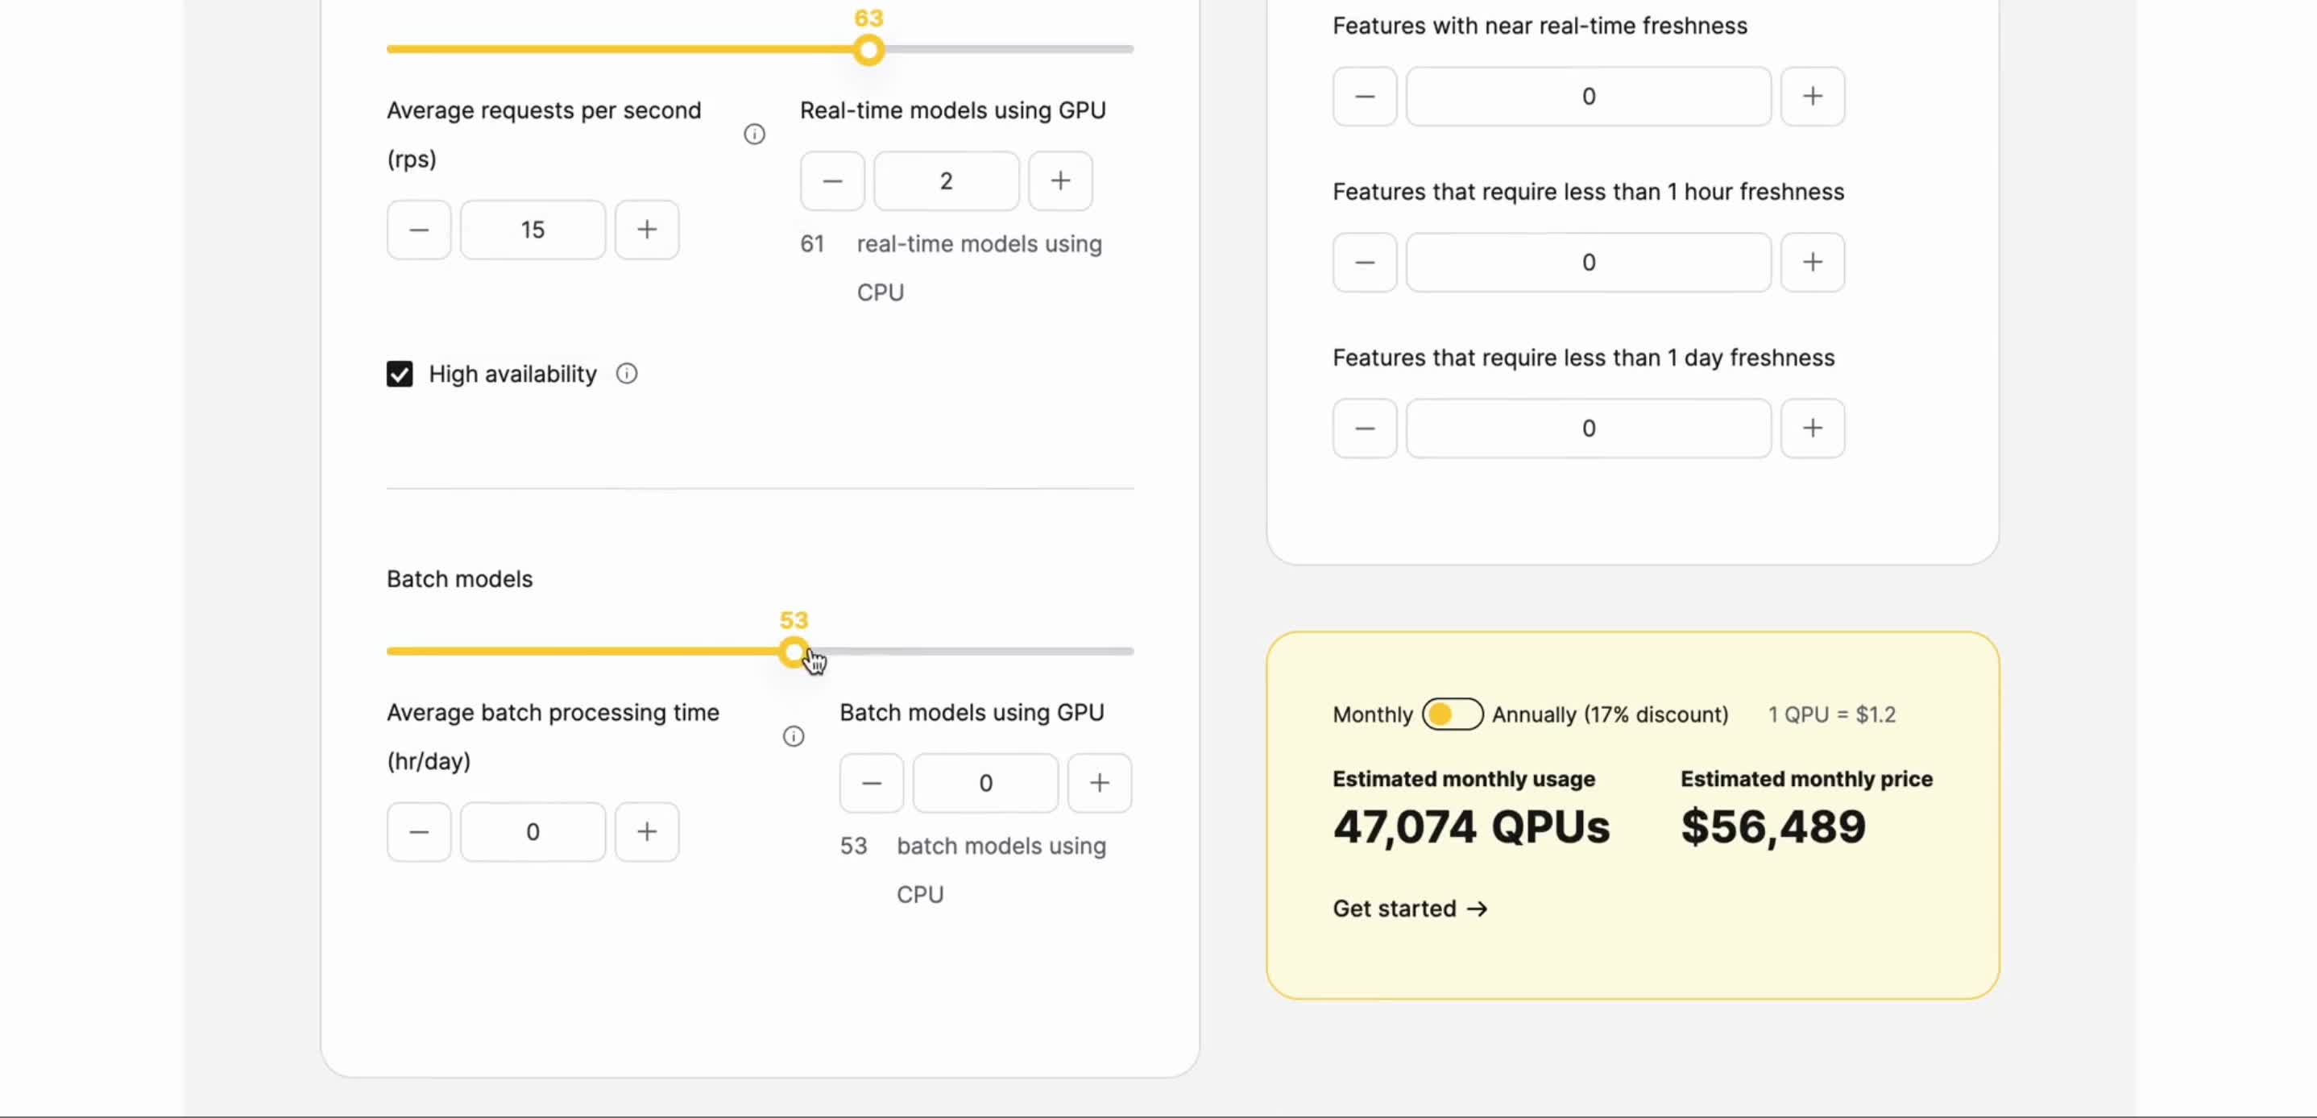Decrease less than 1 hour freshness features
This screenshot has width=2317, height=1118.
[x=1365, y=263]
